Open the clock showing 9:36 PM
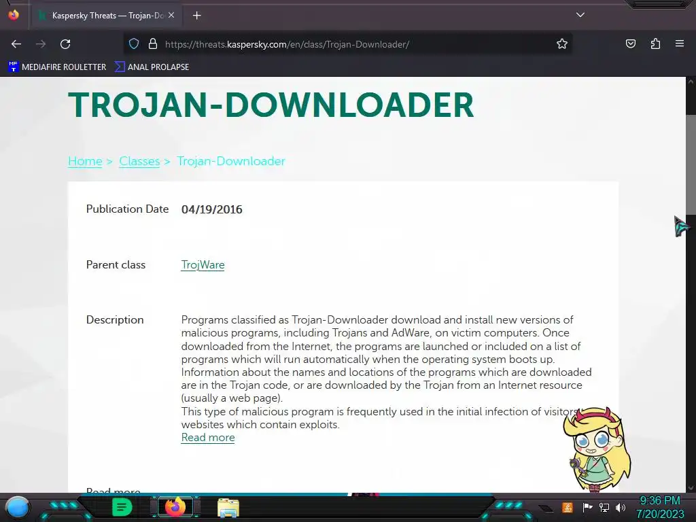Viewport: 696px width, 522px height. click(x=660, y=507)
